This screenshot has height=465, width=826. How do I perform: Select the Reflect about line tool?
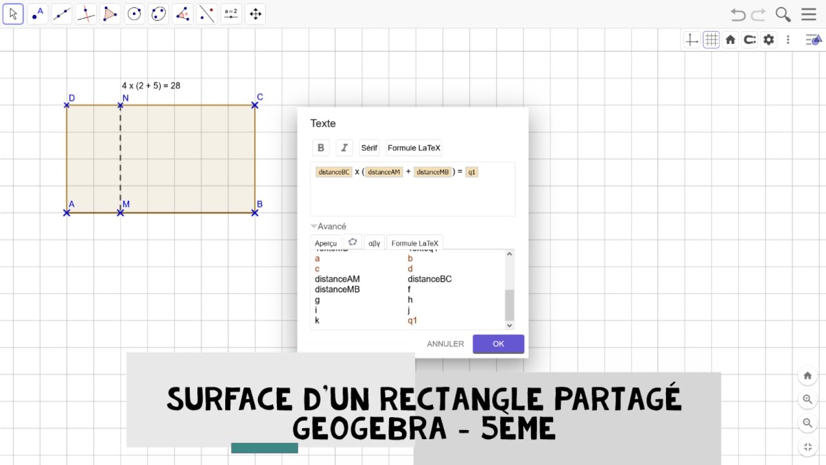(207, 14)
